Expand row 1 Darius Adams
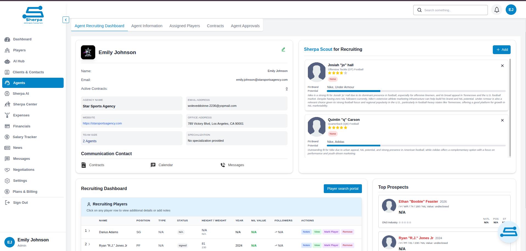The image size is (526, 251). tap(89, 231)
